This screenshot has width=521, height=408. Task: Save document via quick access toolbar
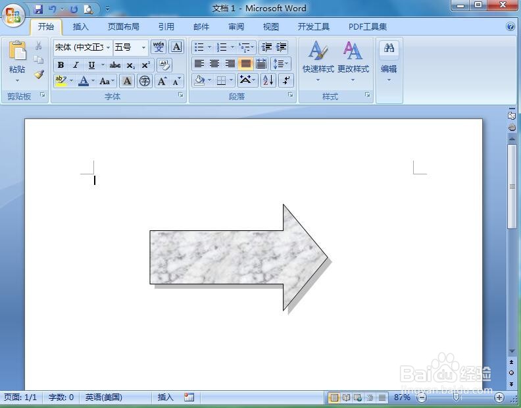39,9
